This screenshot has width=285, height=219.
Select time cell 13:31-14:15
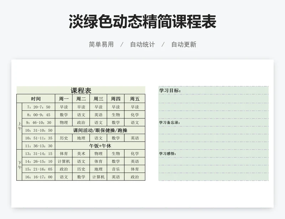point(38,154)
